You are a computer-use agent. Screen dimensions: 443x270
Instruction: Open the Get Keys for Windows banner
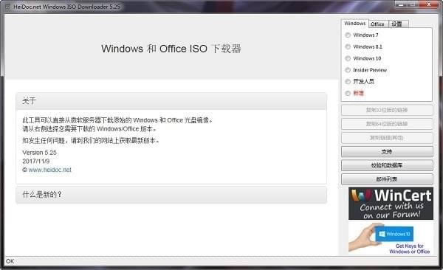[391, 238]
